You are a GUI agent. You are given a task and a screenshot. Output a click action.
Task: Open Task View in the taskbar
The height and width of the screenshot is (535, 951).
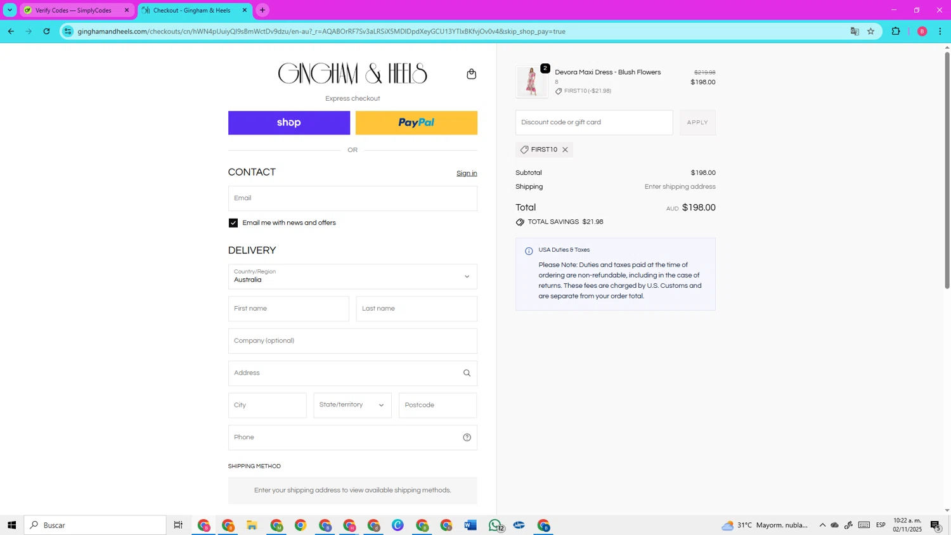(178, 525)
